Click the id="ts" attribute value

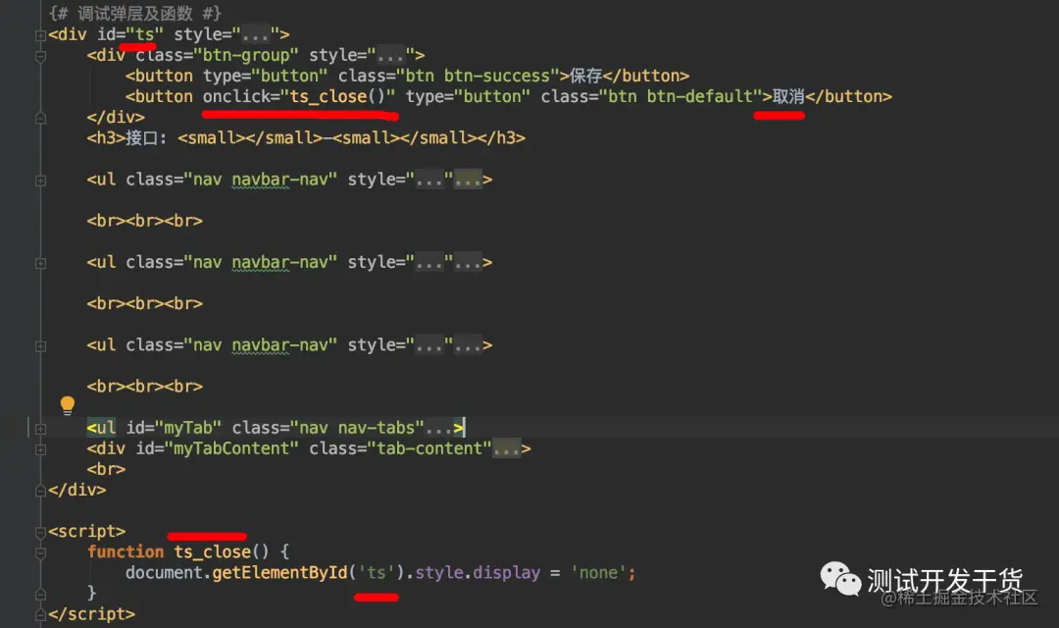pos(144,34)
